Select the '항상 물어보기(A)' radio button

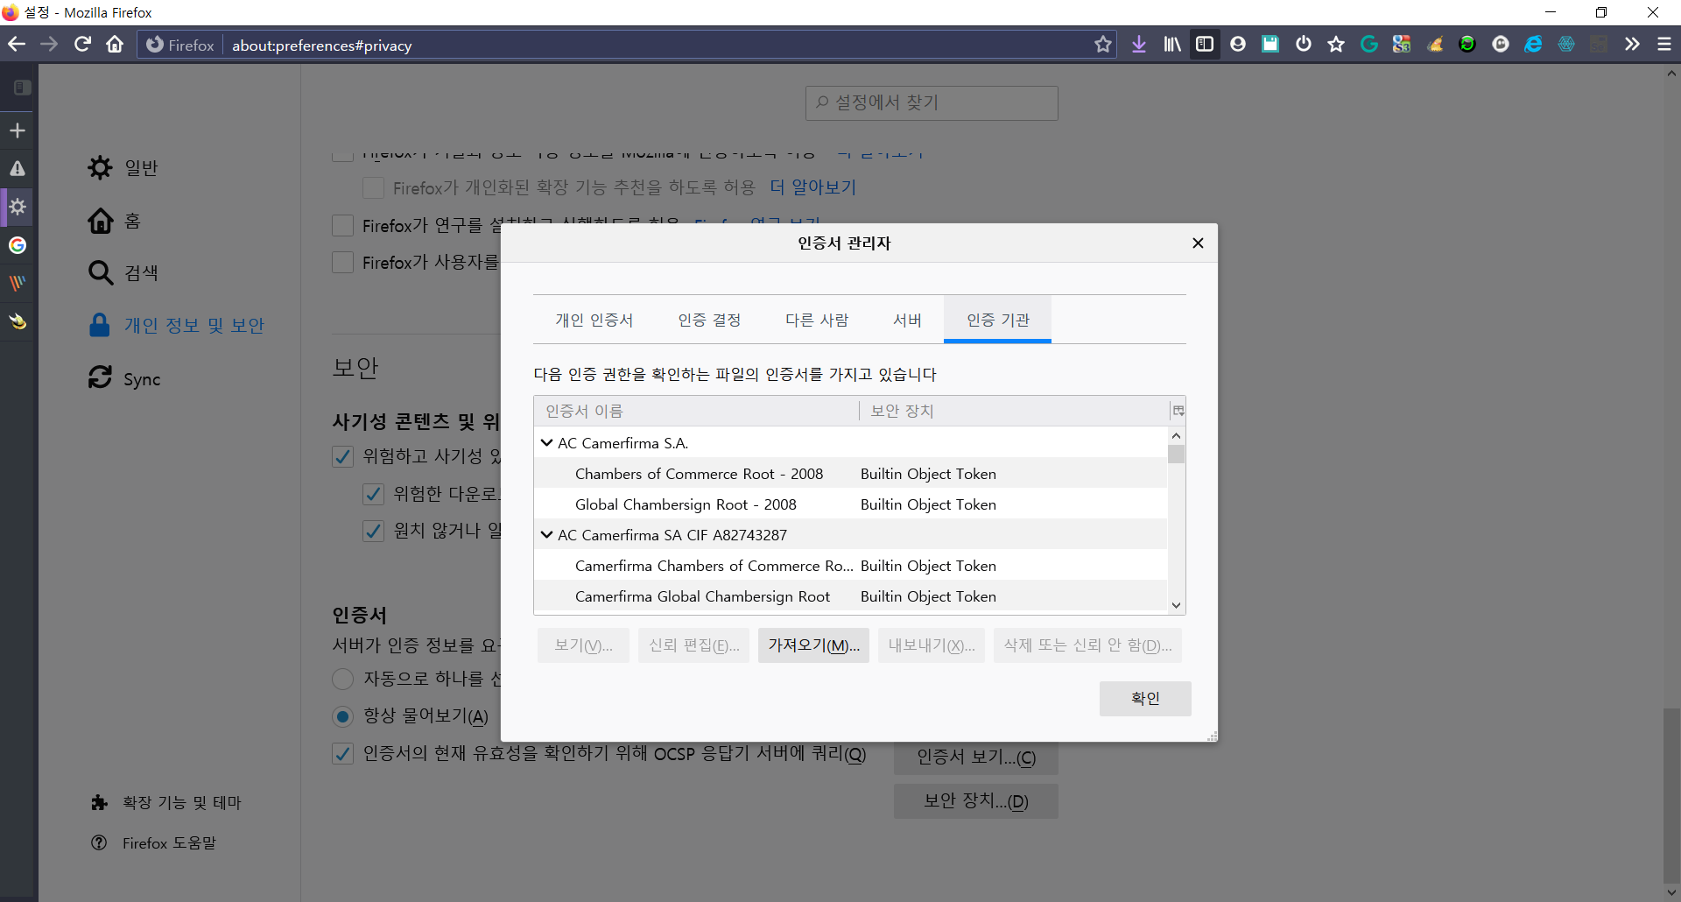(342, 716)
